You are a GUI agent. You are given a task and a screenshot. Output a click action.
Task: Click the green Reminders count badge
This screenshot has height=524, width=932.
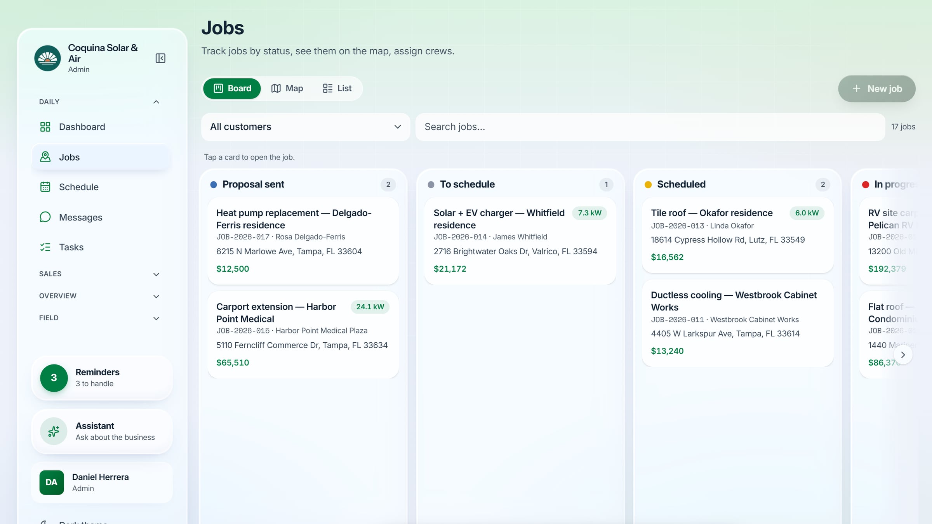tap(54, 378)
